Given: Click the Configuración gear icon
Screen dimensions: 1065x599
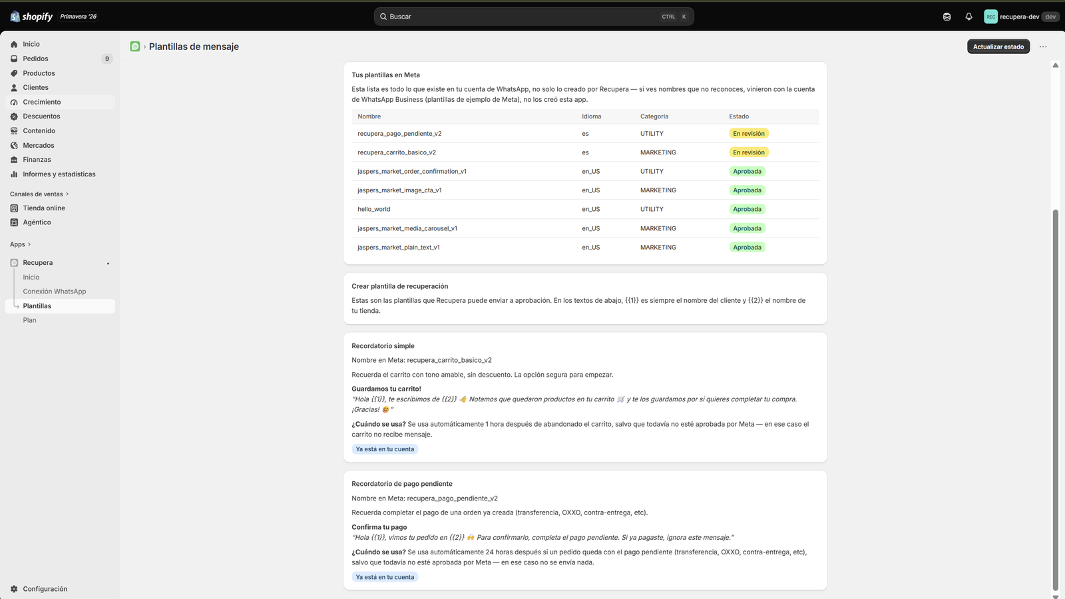Looking at the screenshot, I should (x=14, y=589).
